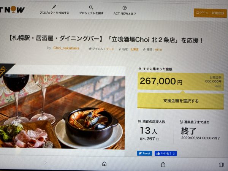Select the フード genre link
Viewport: 228px width, 171px height.
coord(110,49)
